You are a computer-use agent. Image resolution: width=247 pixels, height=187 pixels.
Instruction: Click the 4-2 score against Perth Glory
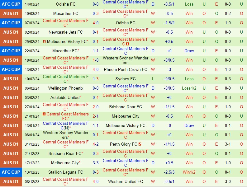pyautogui.click(x=96, y=144)
